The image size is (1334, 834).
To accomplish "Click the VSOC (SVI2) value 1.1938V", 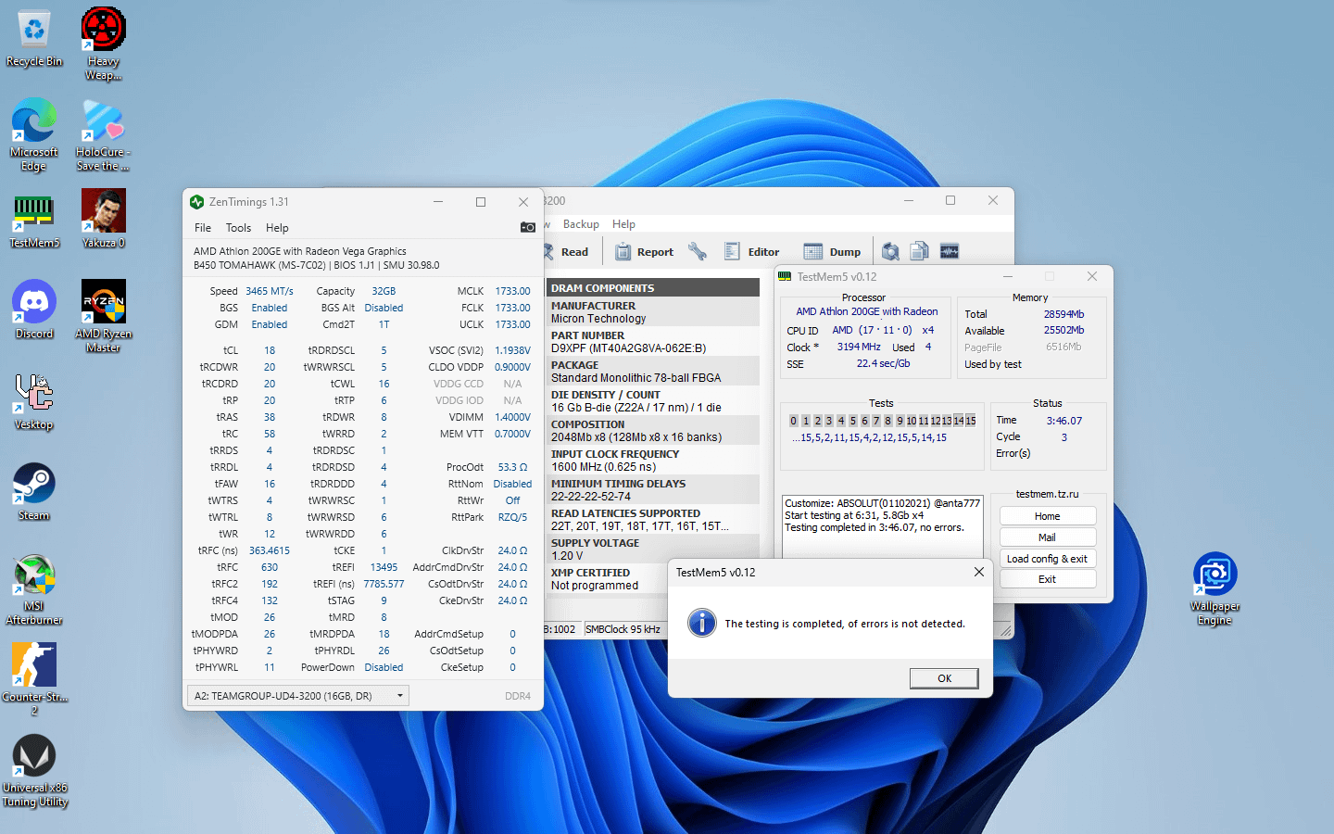I will coord(512,350).
